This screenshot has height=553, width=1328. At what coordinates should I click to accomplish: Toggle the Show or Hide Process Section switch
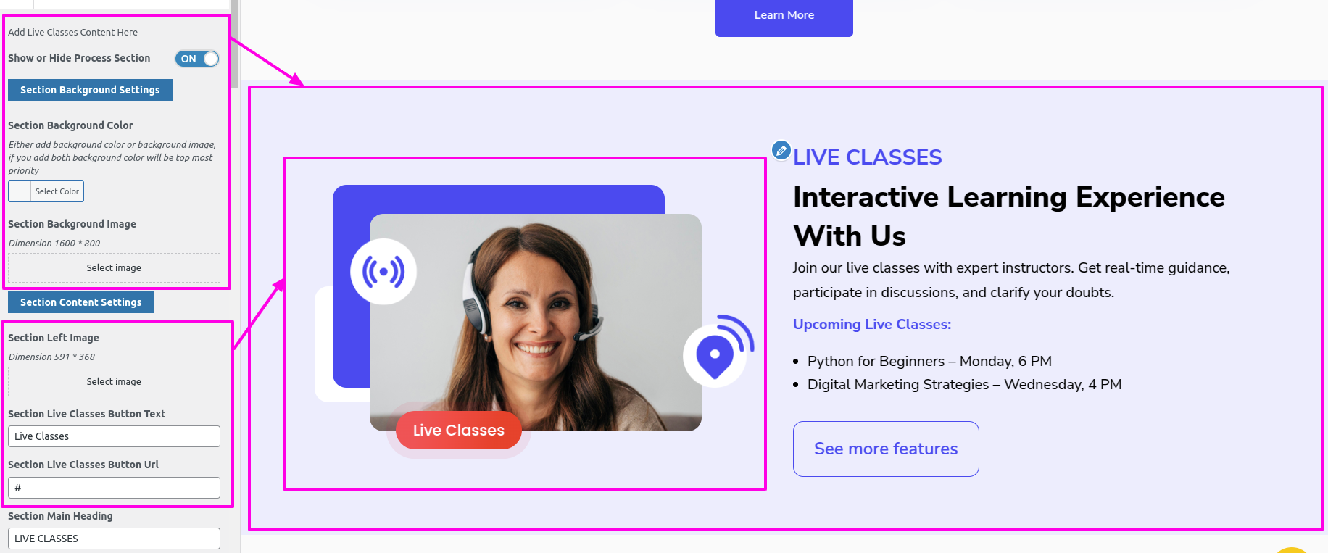pos(196,59)
